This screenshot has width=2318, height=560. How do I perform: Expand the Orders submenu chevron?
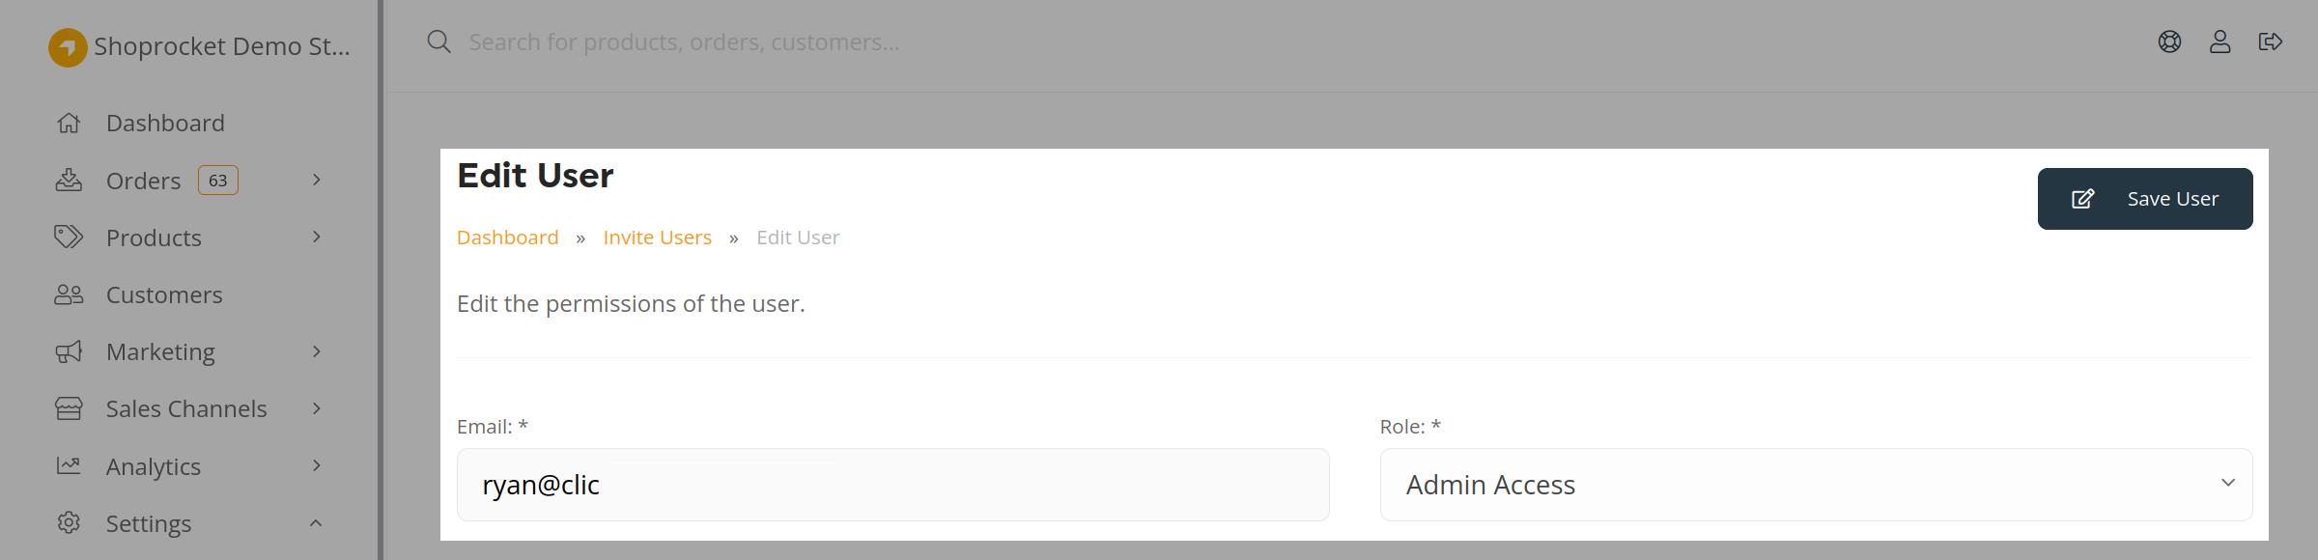[x=316, y=180]
